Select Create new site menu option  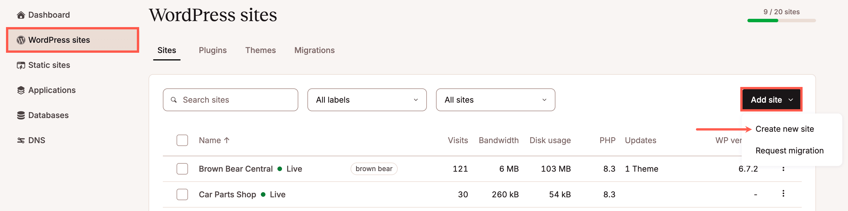coord(785,129)
